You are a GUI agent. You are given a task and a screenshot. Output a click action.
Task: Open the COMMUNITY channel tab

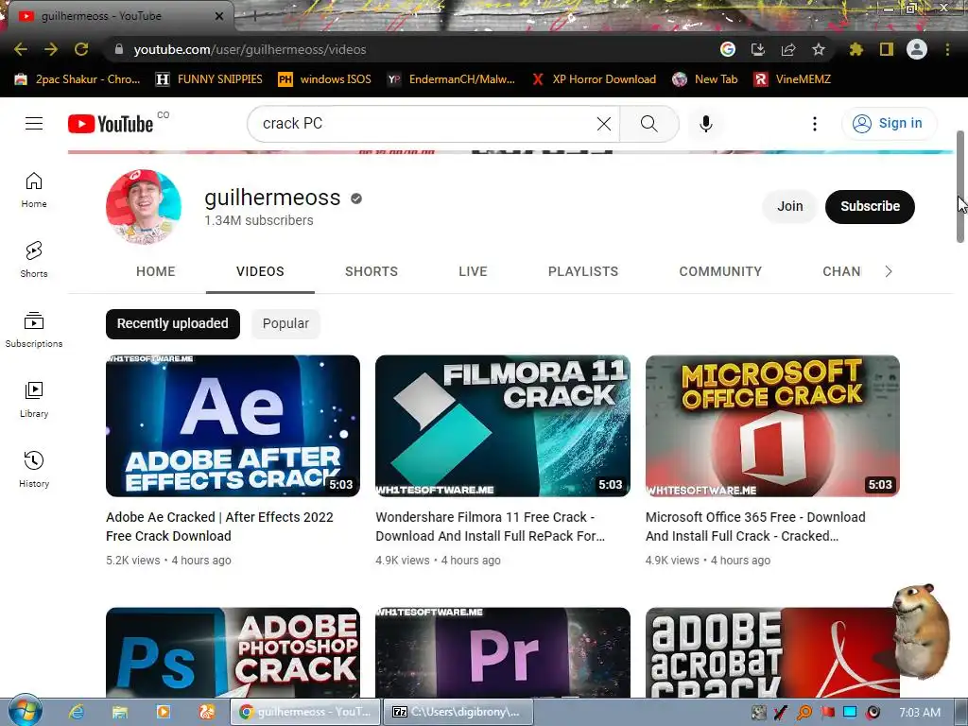coord(720,271)
